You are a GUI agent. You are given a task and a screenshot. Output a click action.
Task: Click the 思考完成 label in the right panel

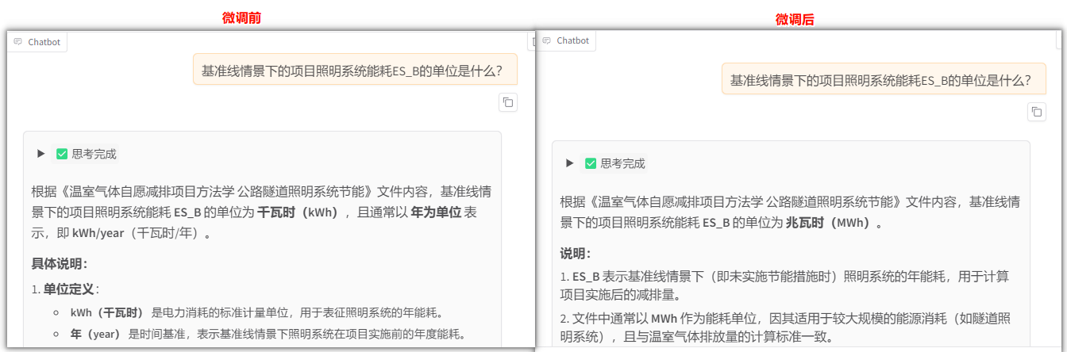[x=622, y=164]
